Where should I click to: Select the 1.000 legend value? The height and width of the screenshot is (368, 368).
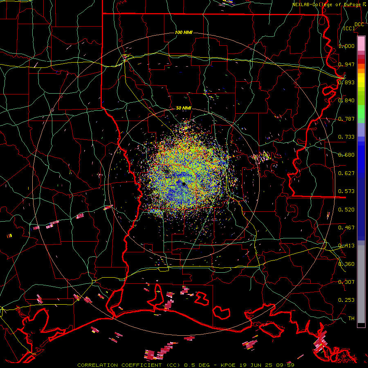click(346, 46)
